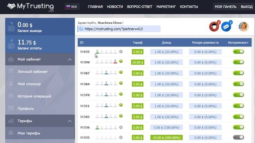This screenshot has width=255, height=143.
Task: Click the green upgrade arrow in row №384
Action: coord(121,83)
